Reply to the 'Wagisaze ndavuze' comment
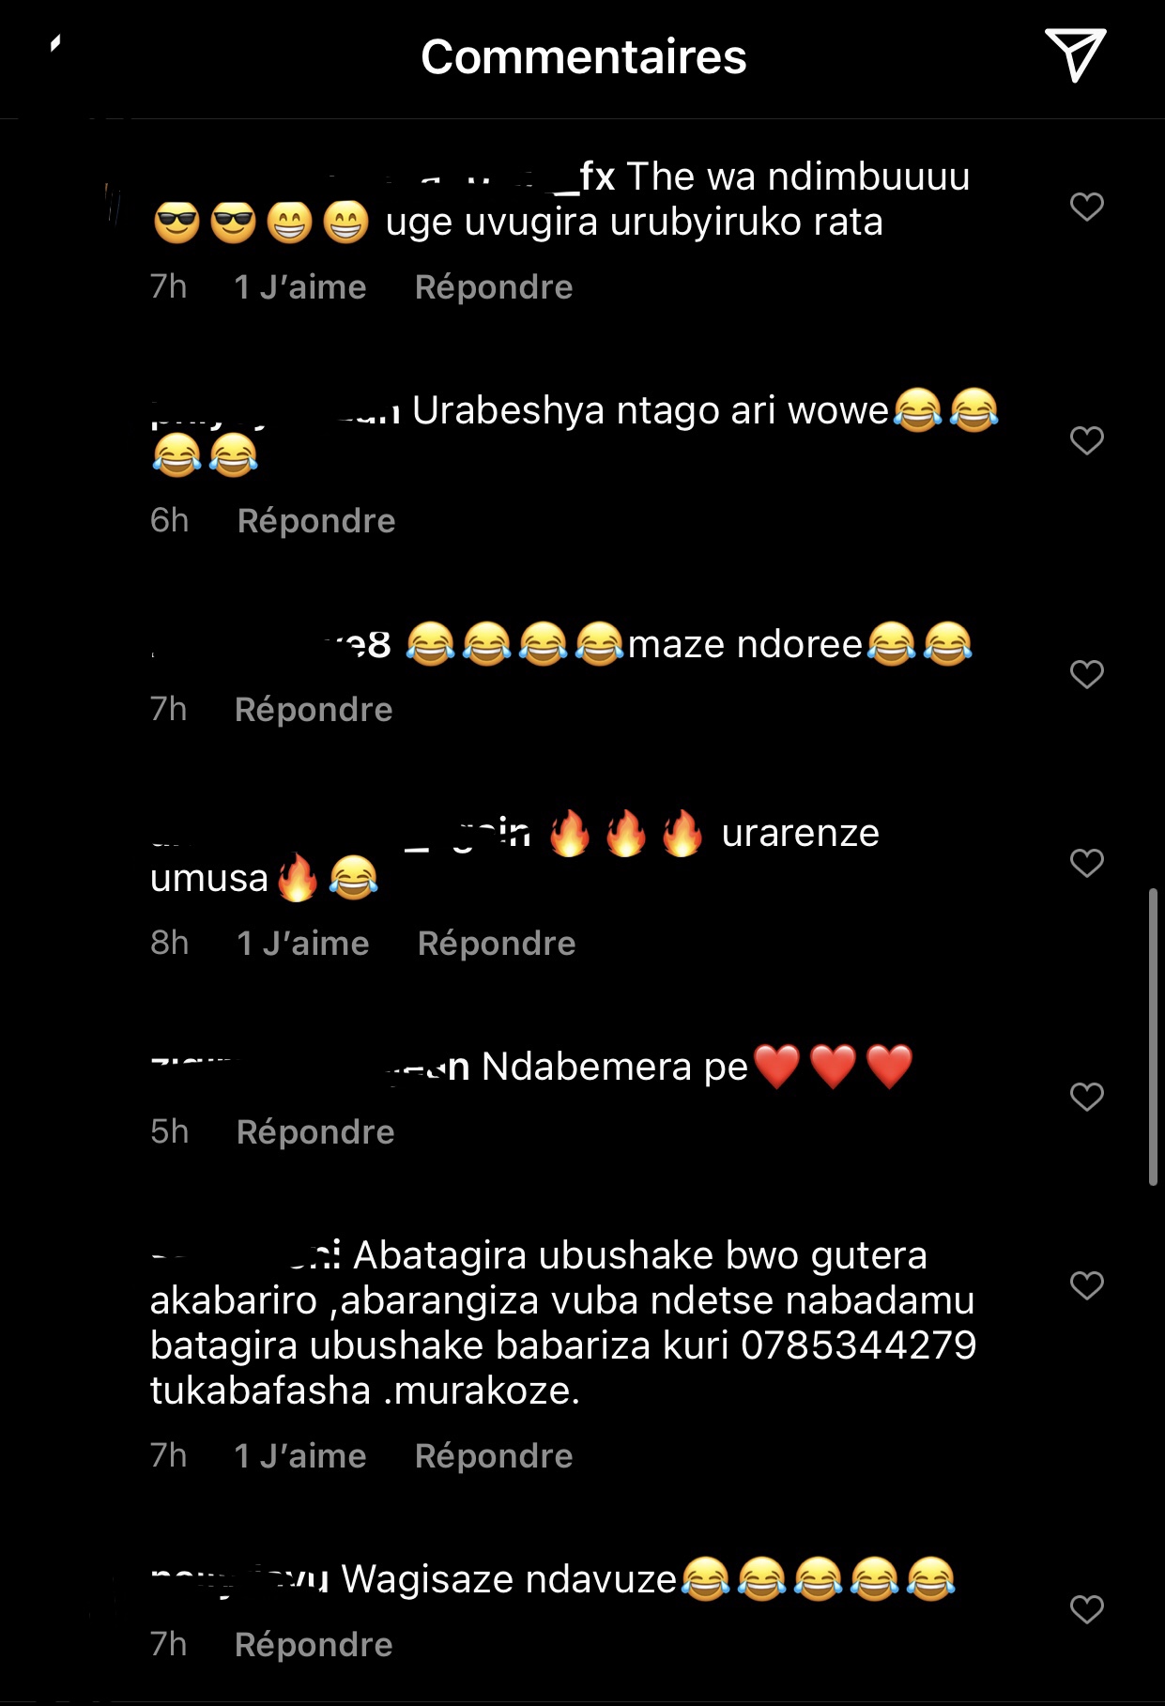Viewport: 1165px width, 1706px height. (x=314, y=1645)
